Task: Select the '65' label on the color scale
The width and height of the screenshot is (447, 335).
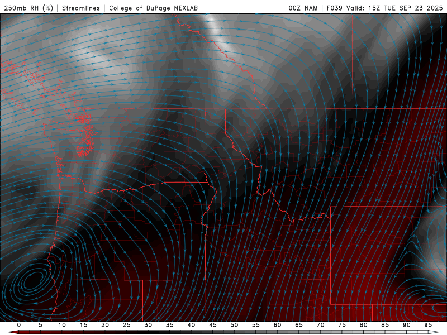Action: click(299, 325)
